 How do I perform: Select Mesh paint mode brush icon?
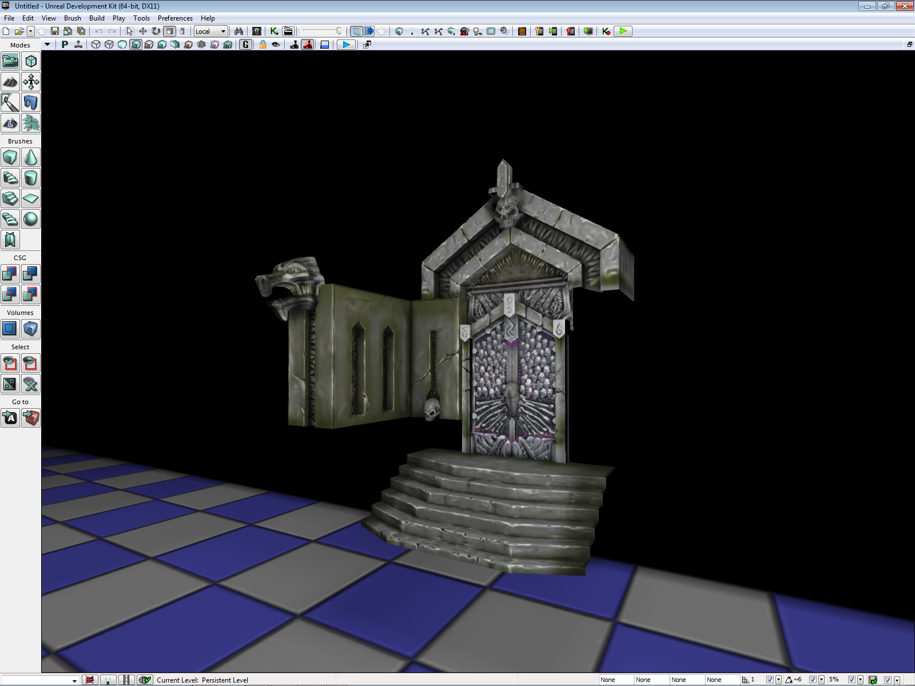[x=10, y=102]
